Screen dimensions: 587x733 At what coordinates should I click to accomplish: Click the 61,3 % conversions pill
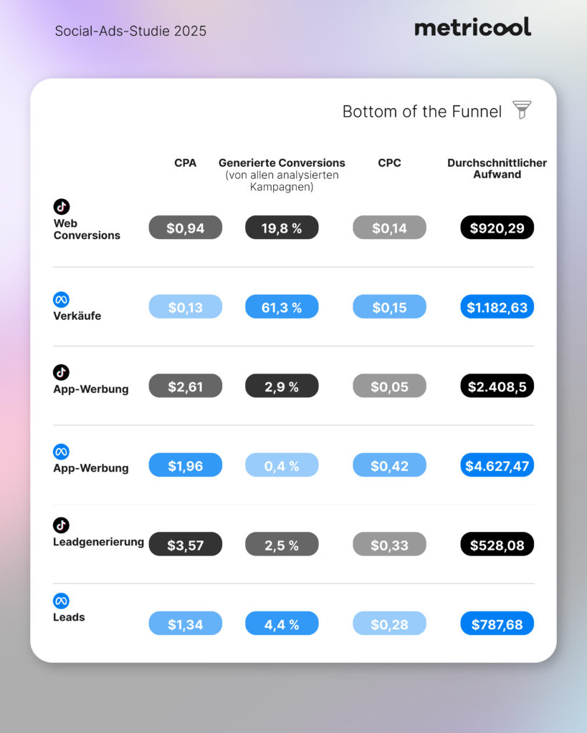click(x=282, y=307)
